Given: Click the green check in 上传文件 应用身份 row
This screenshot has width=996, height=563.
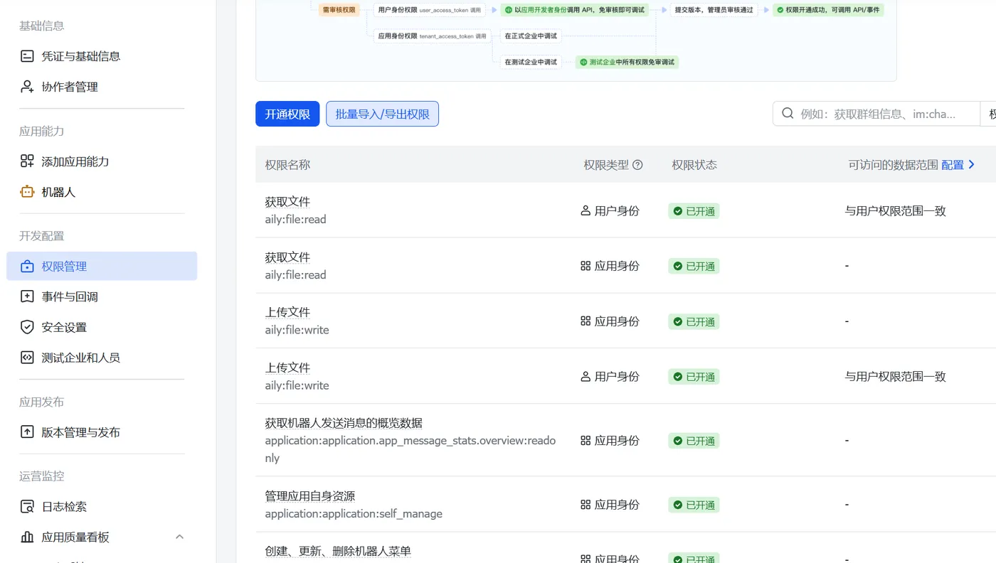Looking at the screenshot, I should click(677, 322).
